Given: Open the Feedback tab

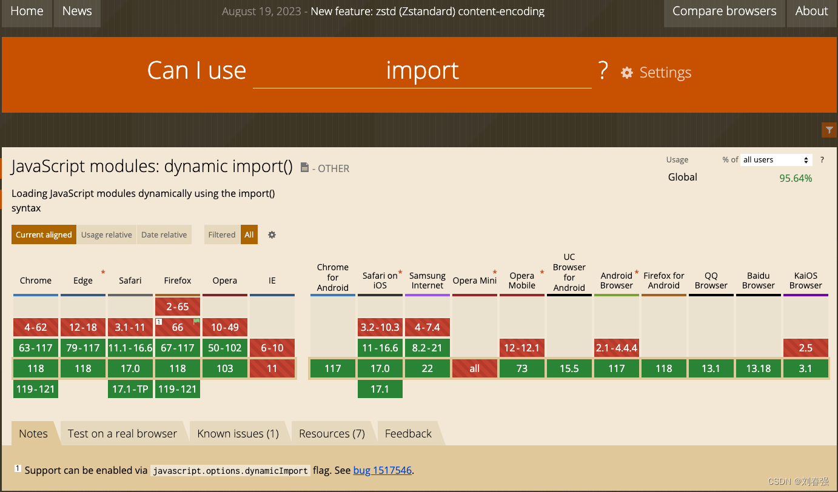Looking at the screenshot, I should pos(408,434).
